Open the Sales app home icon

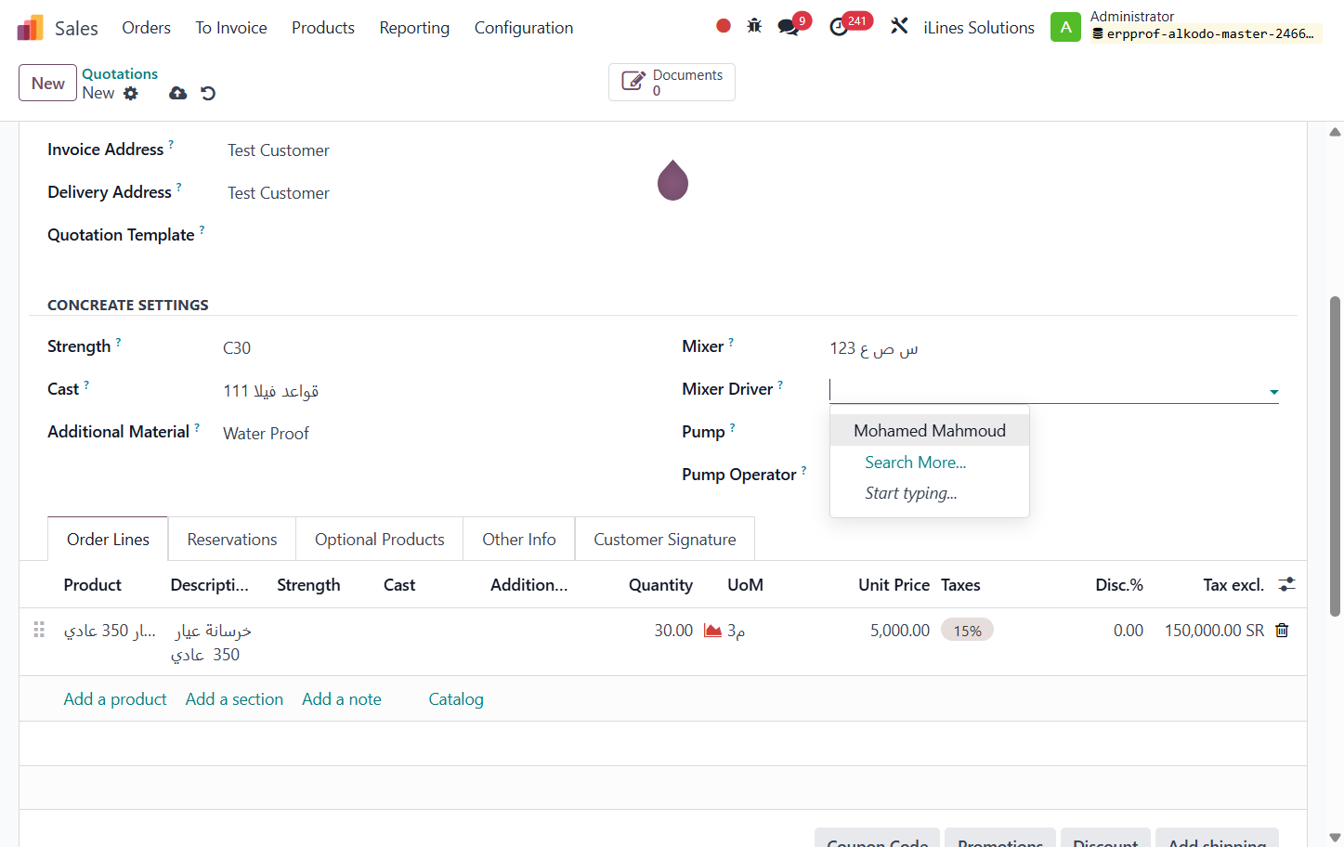(30, 28)
